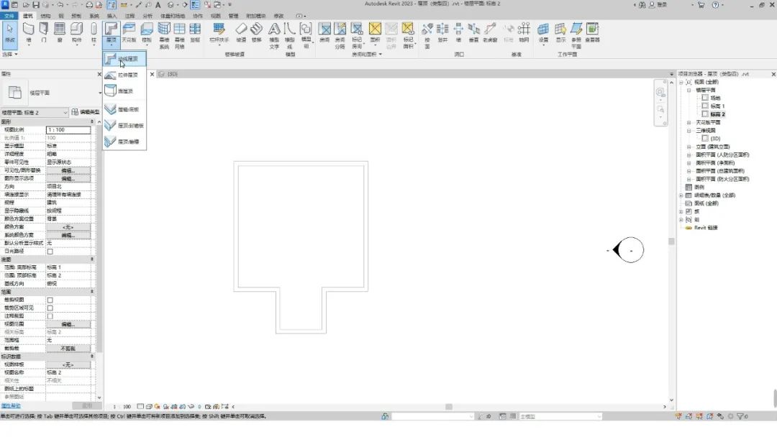Screen dimensions: 777x437
Task: Toggle the crop region visible checkbox
Action: click(x=50, y=308)
